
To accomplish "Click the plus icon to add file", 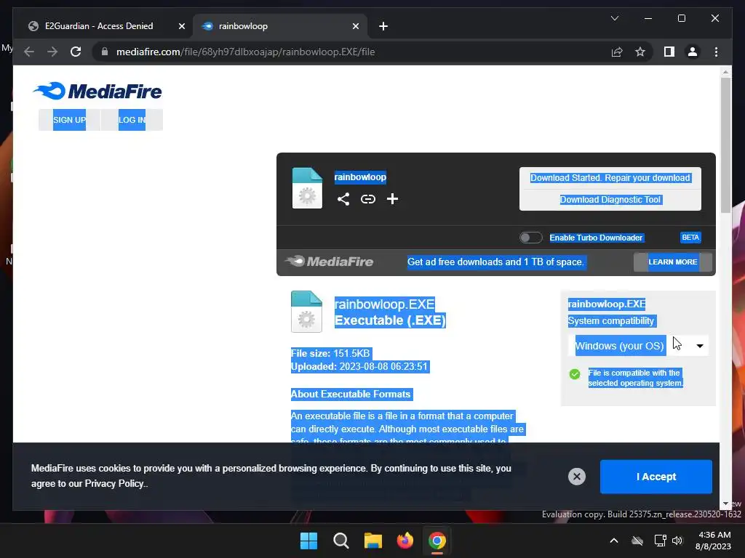I will coord(392,199).
